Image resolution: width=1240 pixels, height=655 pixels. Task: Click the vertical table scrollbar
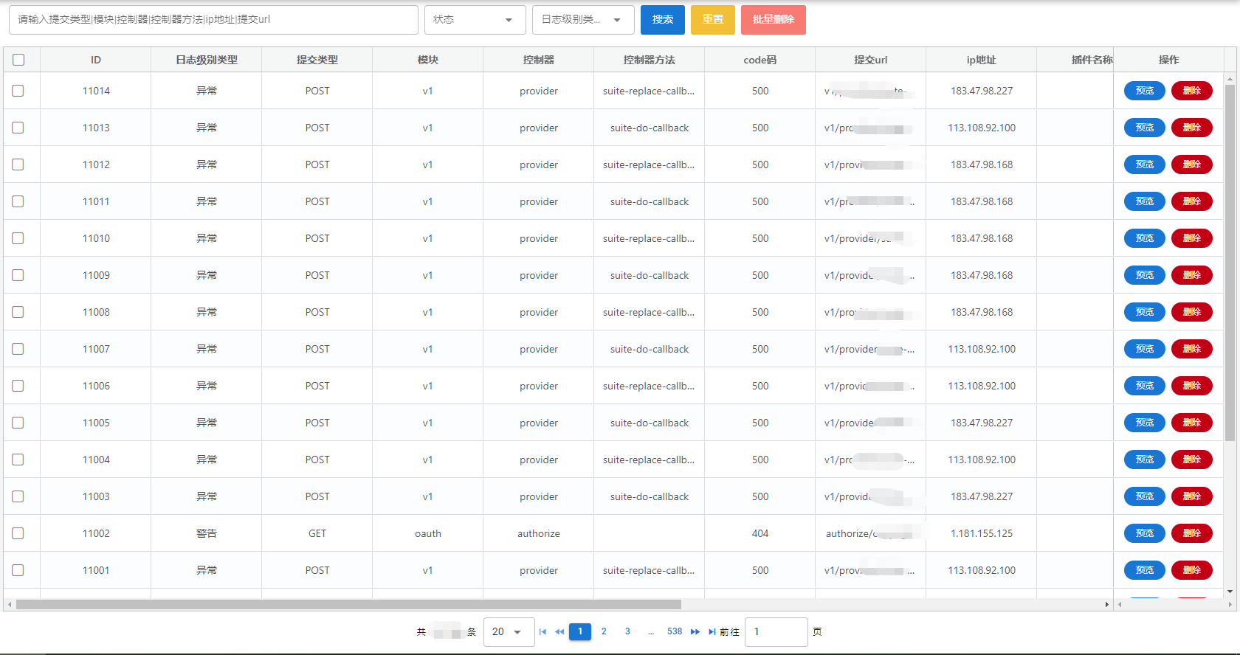[x=1230, y=262]
